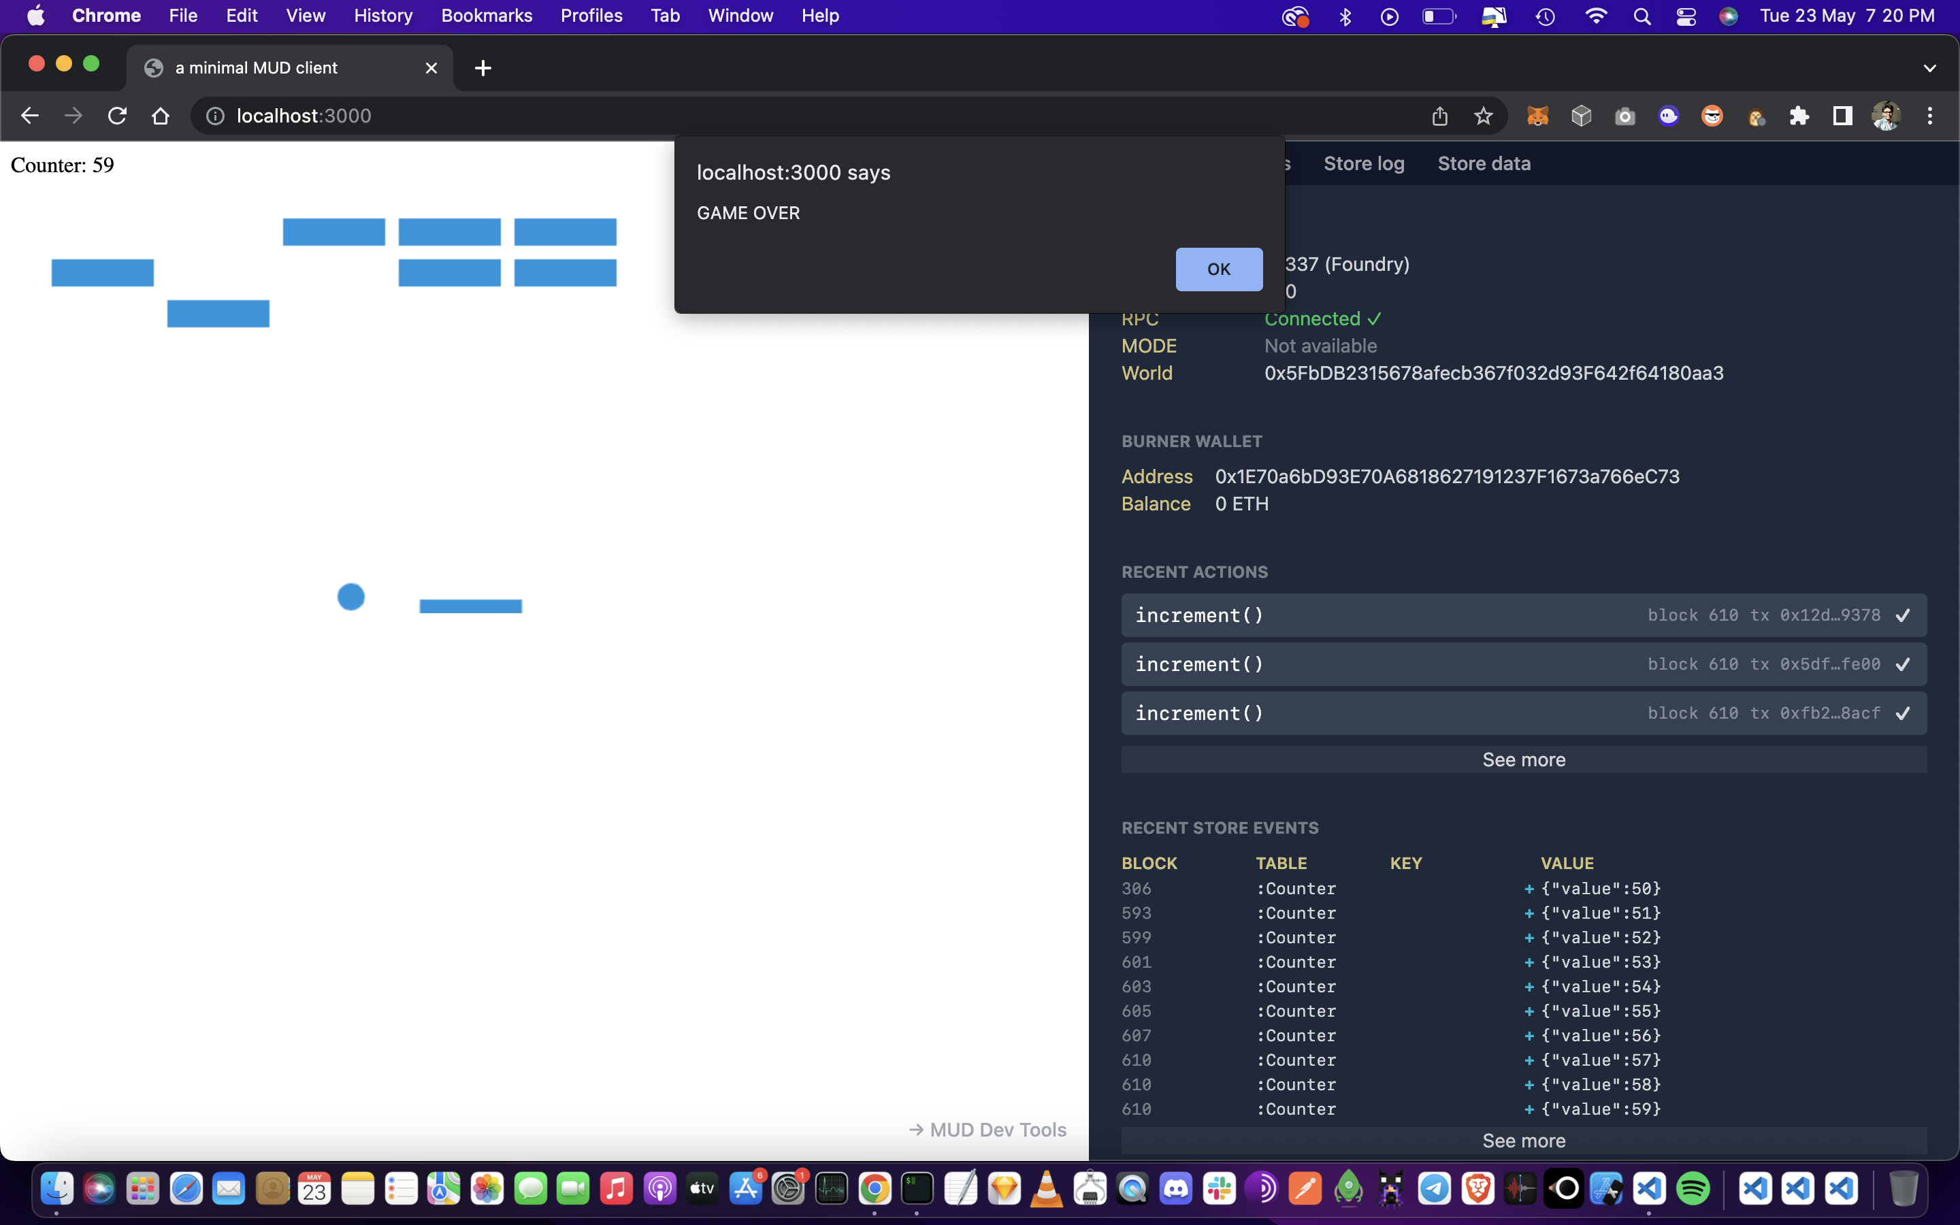Open the Store log tab
The image size is (1960, 1225).
click(1363, 162)
